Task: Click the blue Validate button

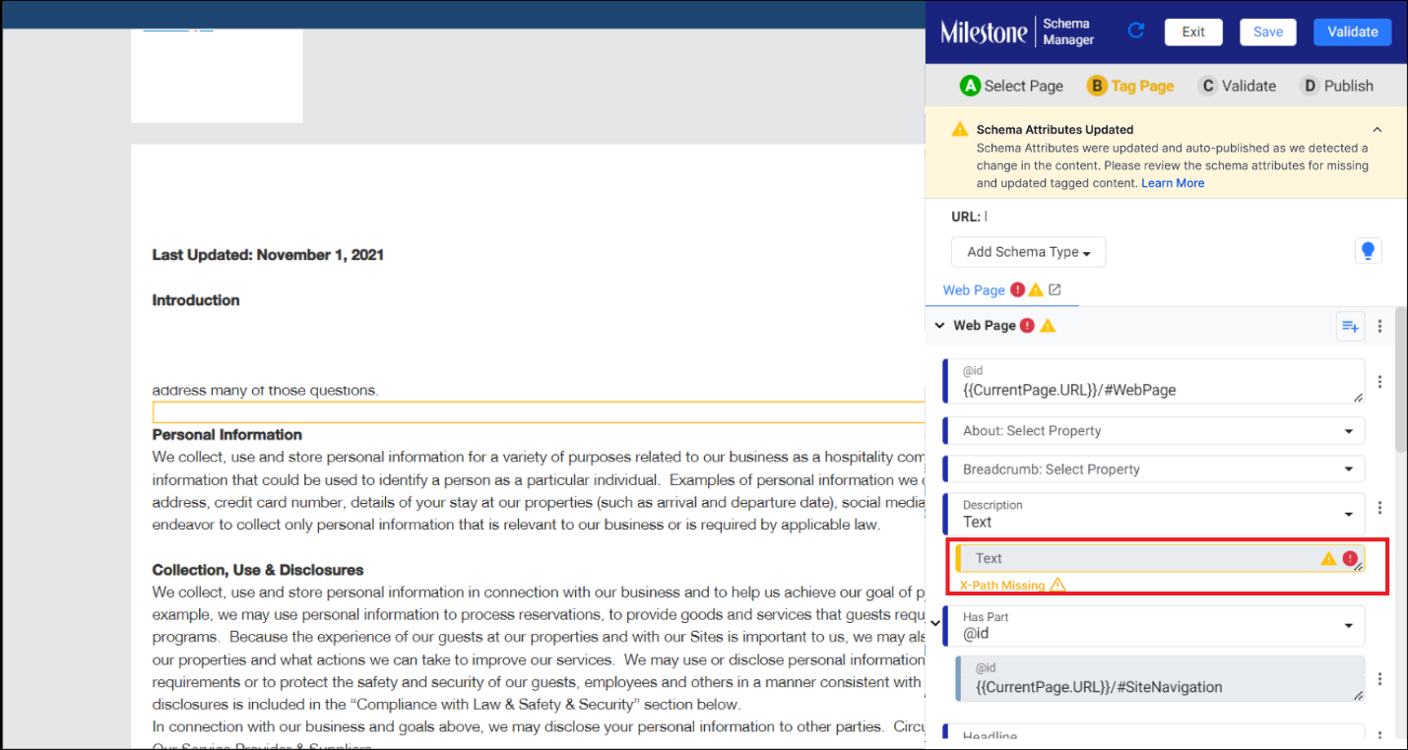Action: click(1353, 31)
